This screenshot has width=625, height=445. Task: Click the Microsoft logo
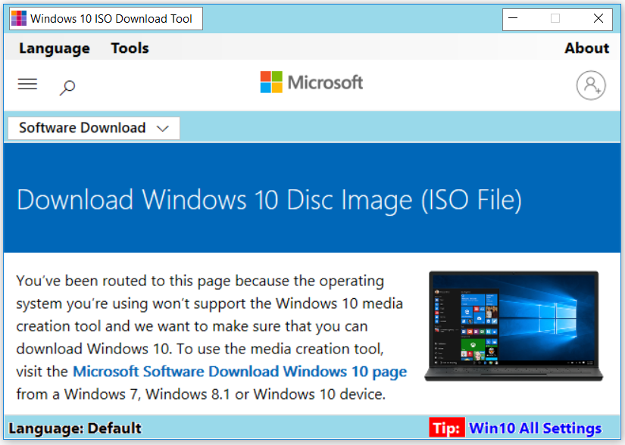coord(311,82)
